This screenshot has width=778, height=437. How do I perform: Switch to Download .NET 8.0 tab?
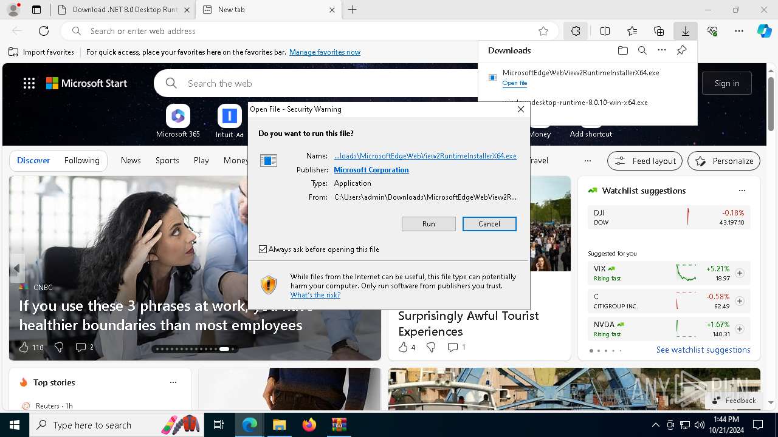click(x=124, y=10)
